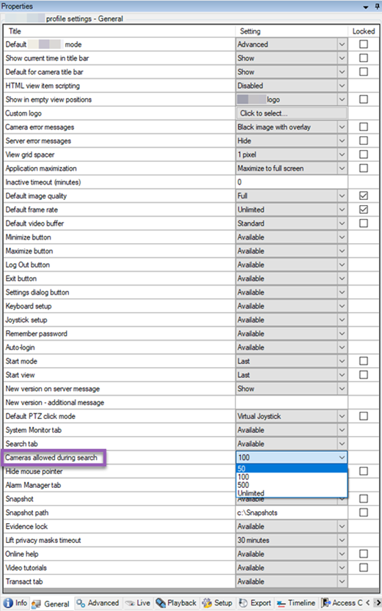This screenshot has height=611, width=382.
Task: Select the 'Alarm Manager tab' row label
Action: tap(33, 485)
